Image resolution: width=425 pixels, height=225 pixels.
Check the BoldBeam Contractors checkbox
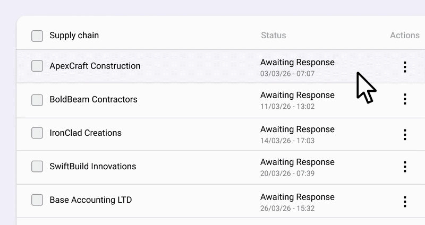click(x=37, y=100)
